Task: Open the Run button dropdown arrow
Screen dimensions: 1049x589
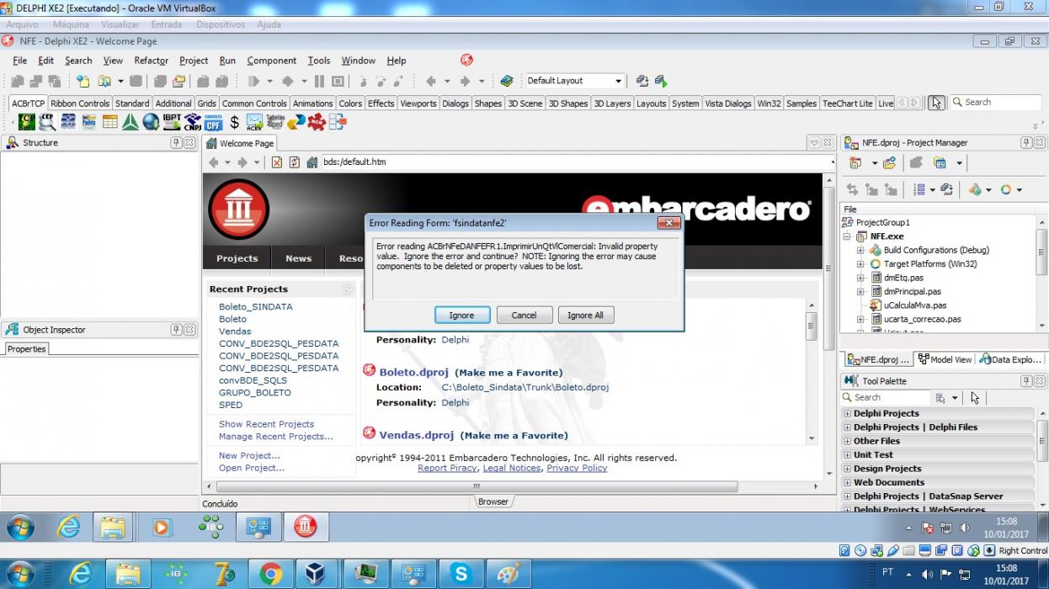Action: pos(269,82)
